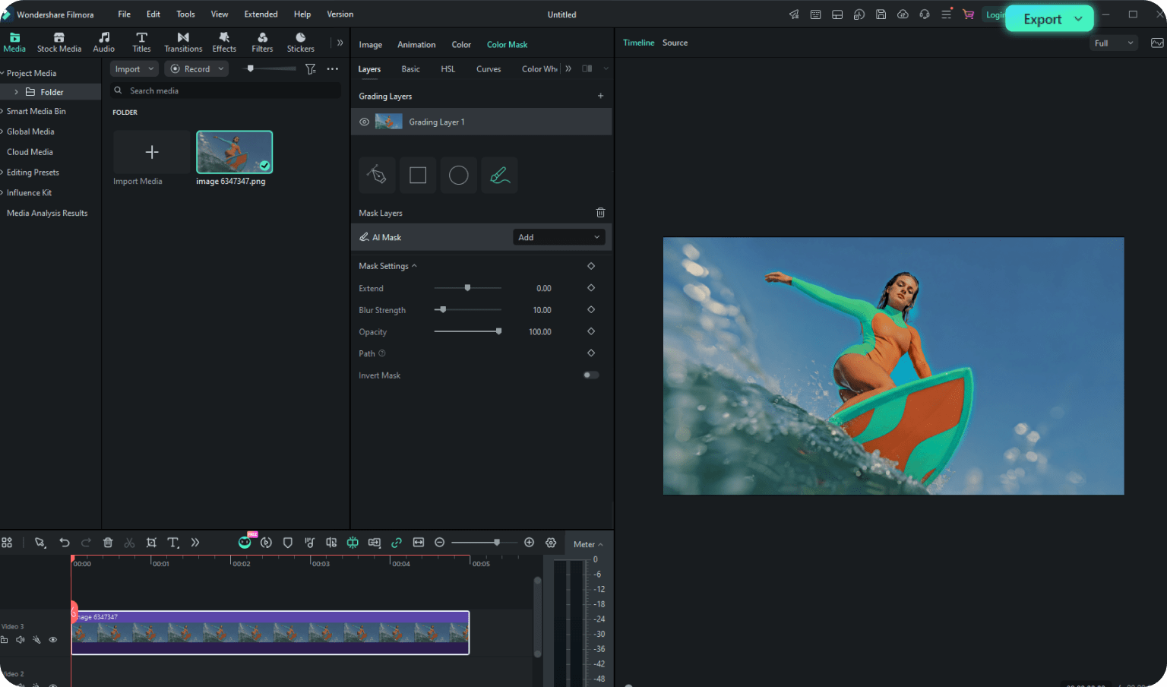Open the Tools menu

click(185, 14)
